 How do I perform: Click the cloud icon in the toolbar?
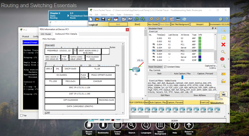click(184, 19)
